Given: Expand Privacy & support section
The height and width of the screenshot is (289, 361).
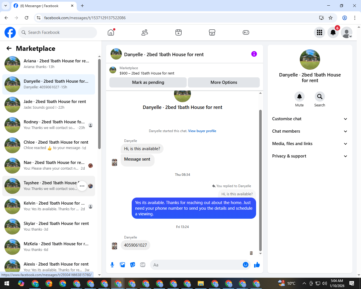Looking at the screenshot, I should 310,156.
